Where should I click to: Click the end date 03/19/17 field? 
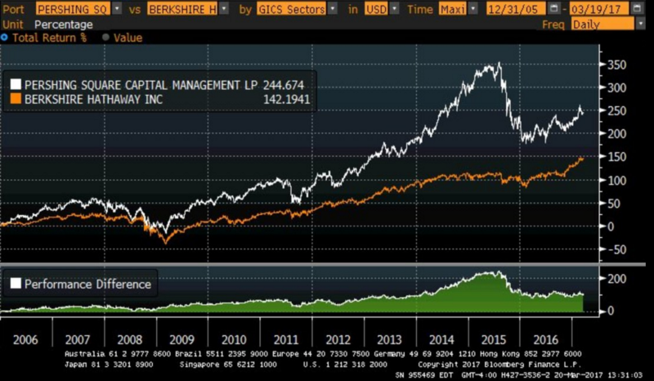click(x=599, y=9)
